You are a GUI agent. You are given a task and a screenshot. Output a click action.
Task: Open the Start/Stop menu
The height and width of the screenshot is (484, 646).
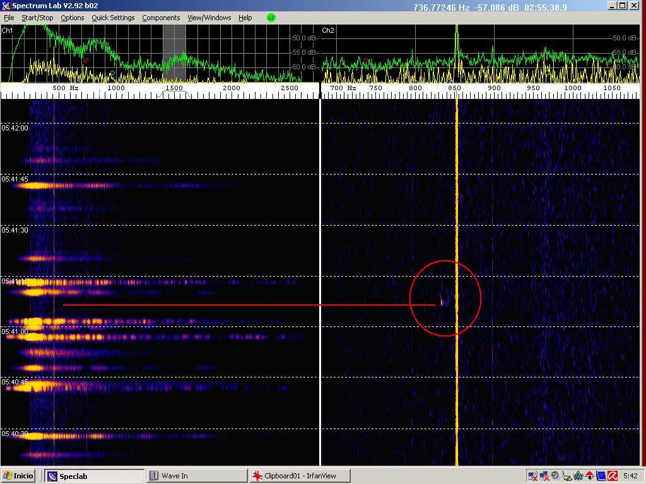(x=37, y=18)
